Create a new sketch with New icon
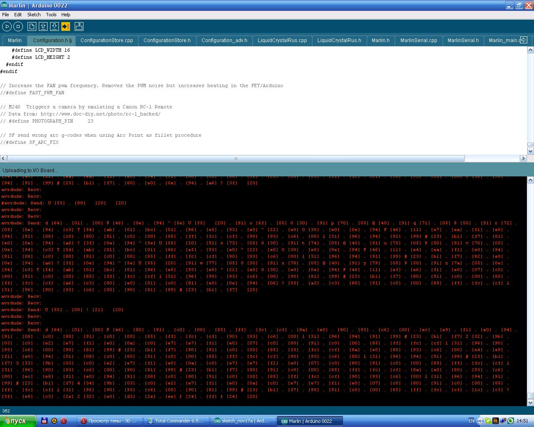The width and height of the screenshot is (534, 427). [32, 27]
